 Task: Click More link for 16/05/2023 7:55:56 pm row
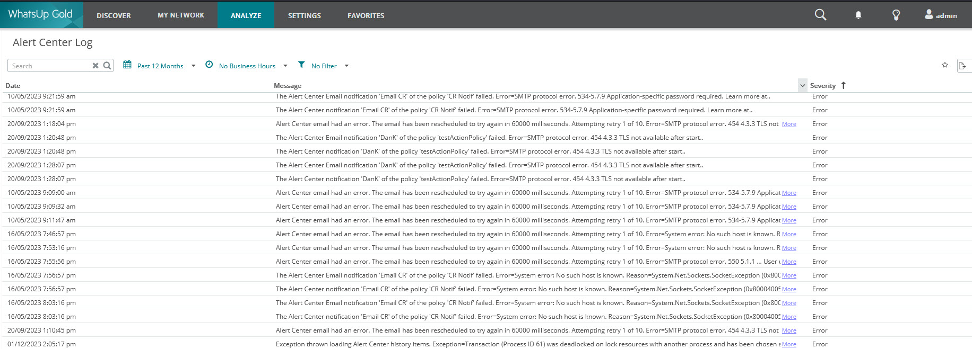[x=789, y=262]
